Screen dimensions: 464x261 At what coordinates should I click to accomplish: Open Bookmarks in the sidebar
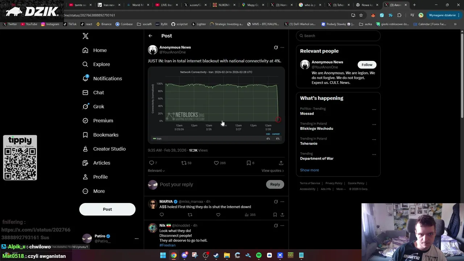pyautogui.click(x=100, y=135)
